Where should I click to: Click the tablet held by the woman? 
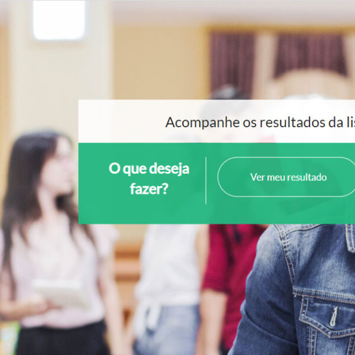59,292
